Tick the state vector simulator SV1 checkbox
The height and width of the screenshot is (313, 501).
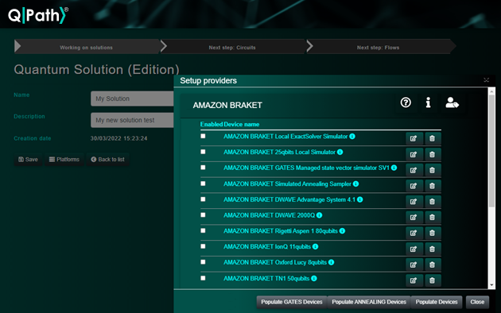(203, 167)
